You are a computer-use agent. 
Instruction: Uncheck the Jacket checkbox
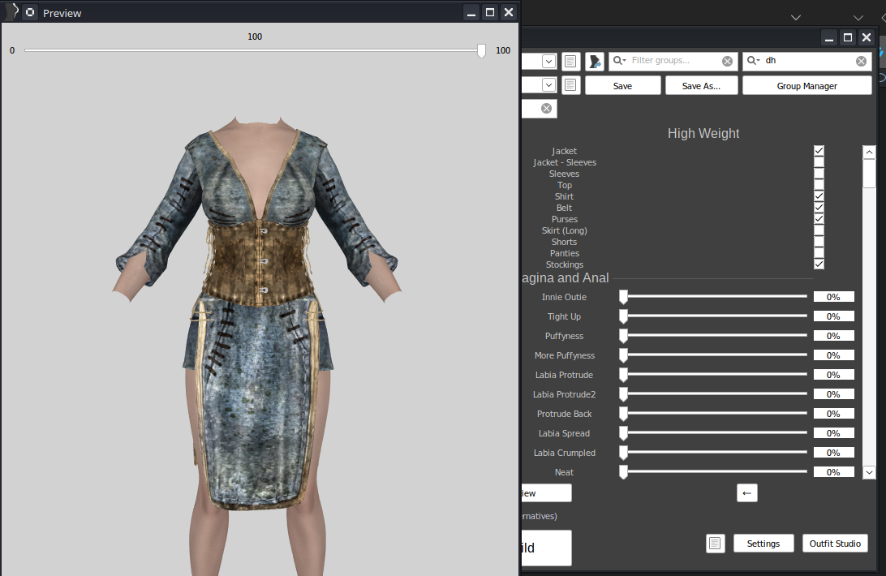tap(819, 151)
